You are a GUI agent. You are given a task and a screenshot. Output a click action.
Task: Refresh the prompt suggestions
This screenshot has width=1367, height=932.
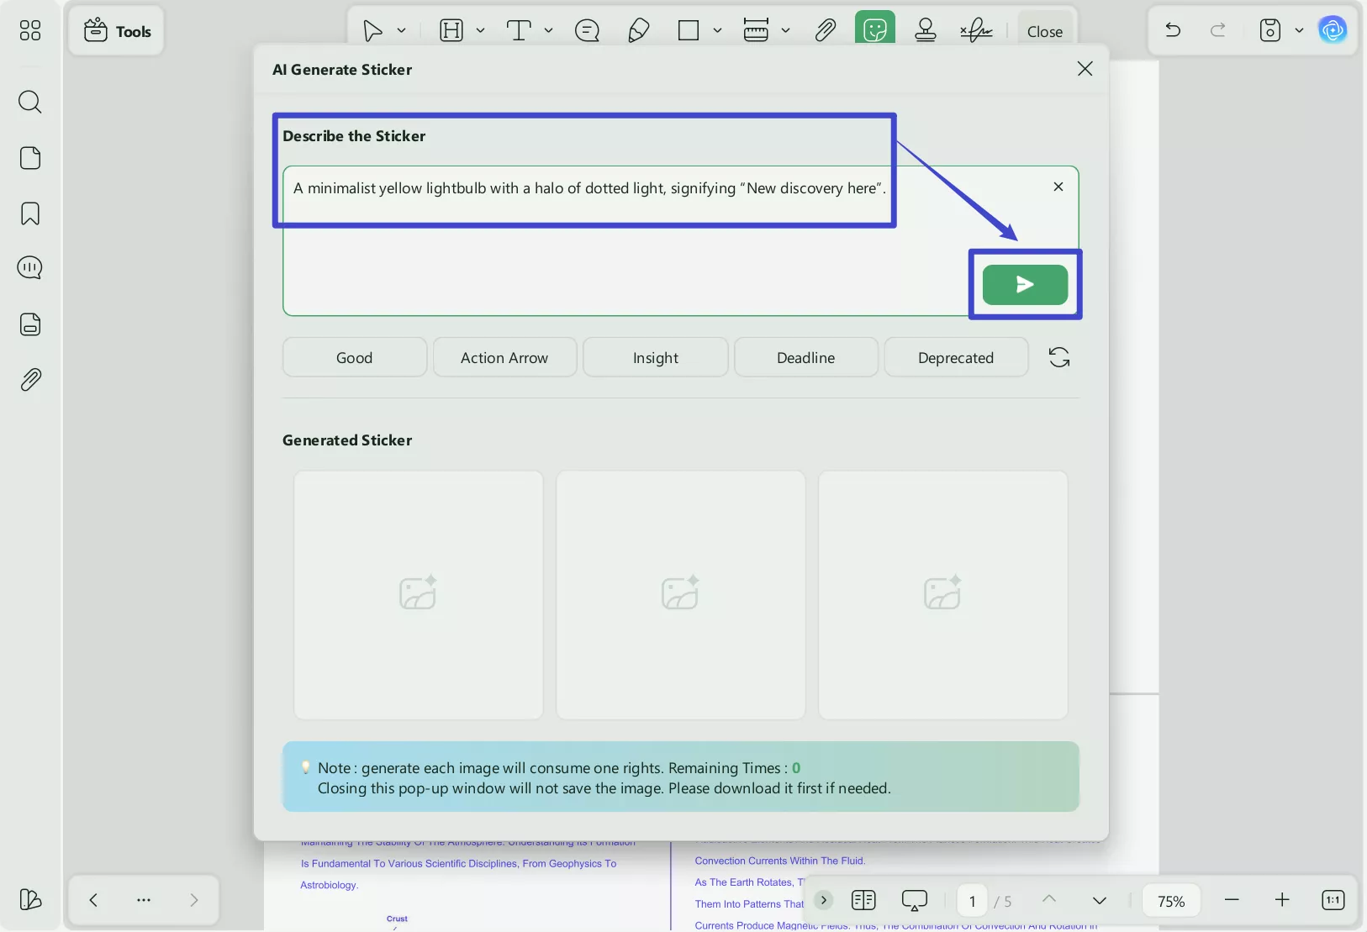pyautogui.click(x=1059, y=358)
